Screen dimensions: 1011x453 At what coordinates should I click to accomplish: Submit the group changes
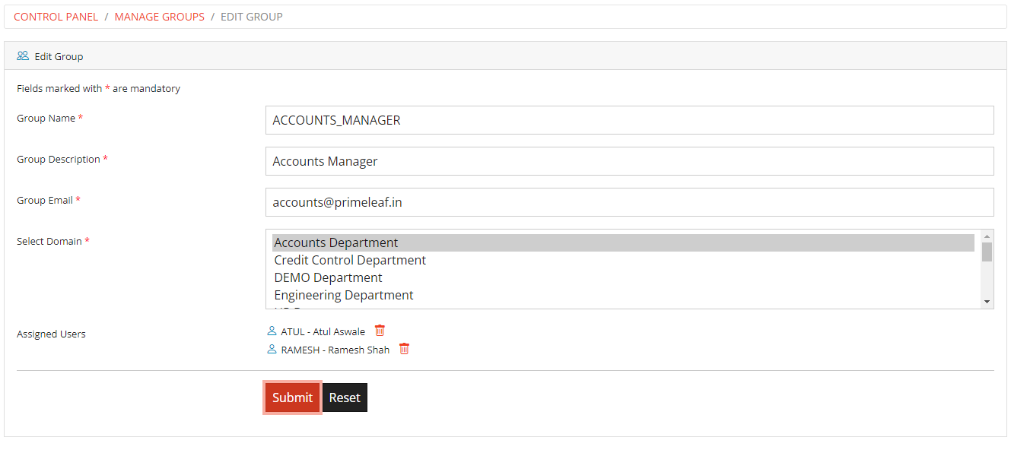pos(292,398)
